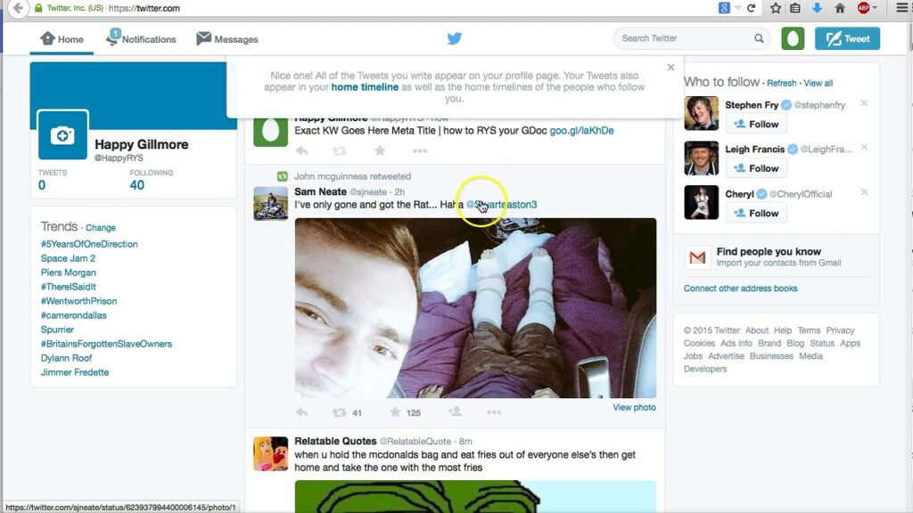Refresh the Who to follow list
Viewport: 913px width, 513px height.
click(x=781, y=83)
